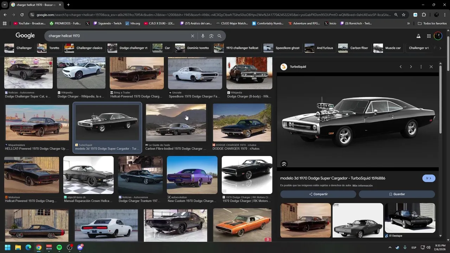Open the Le Guide de l'auto Carbon Fibre thumbnail
450x253 pixels.
(176, 123)
